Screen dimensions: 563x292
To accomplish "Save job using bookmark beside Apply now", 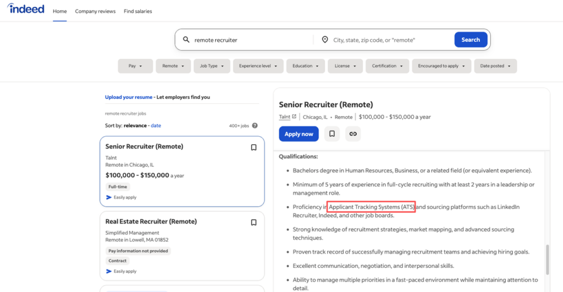I will pyautogui.click(x=332, y=134).
